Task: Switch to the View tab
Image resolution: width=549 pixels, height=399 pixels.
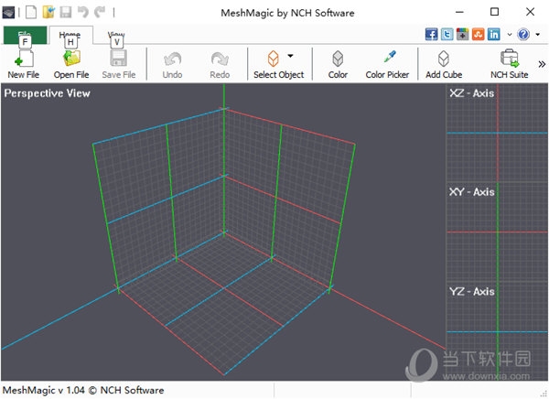Action: coord(116,35)
